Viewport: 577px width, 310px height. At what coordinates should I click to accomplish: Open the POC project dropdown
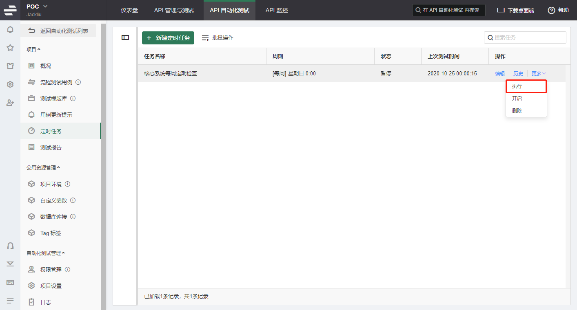(45, 6)
